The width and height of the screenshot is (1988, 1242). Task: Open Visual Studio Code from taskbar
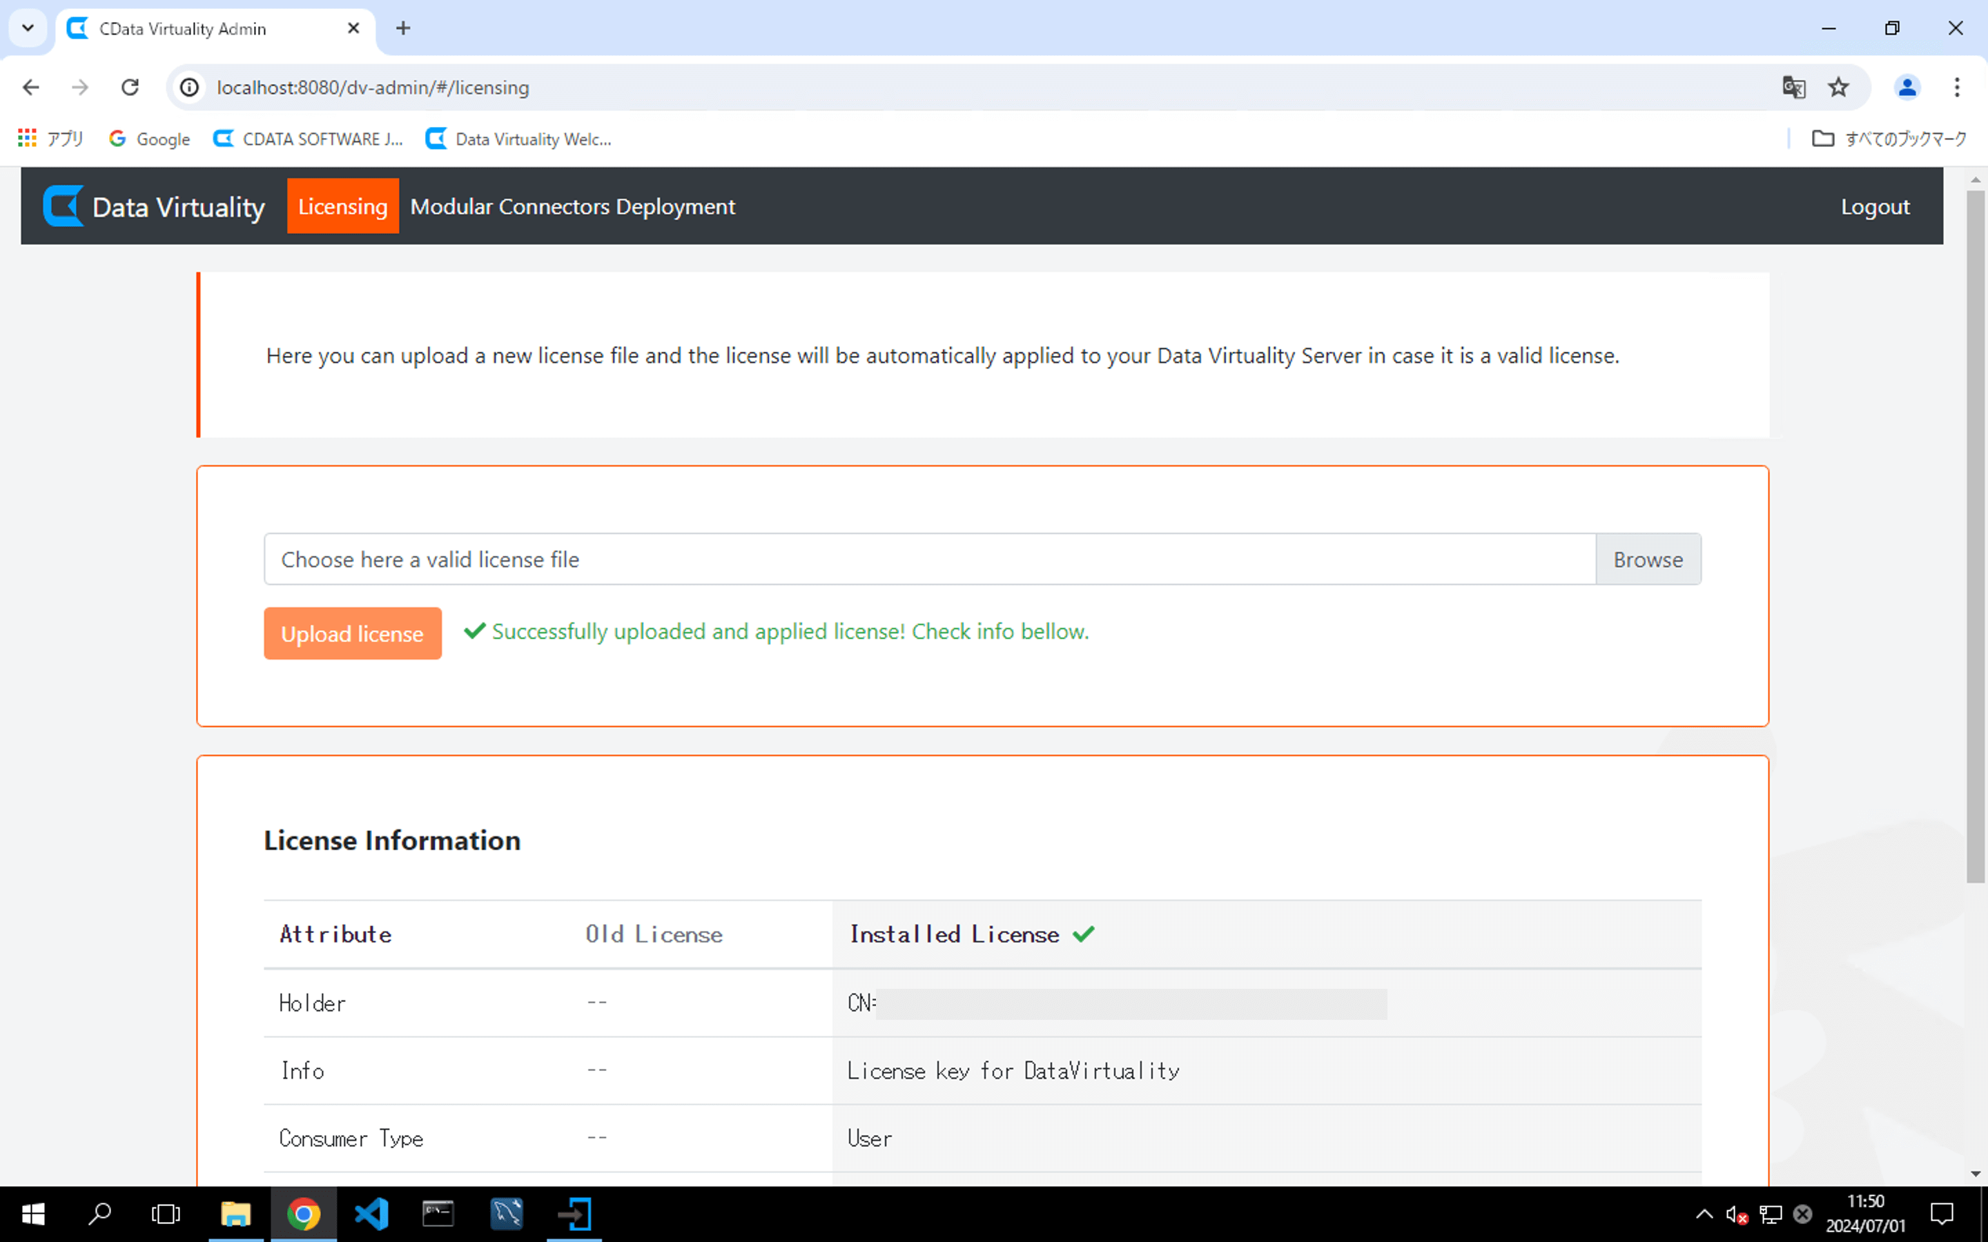371,1214
